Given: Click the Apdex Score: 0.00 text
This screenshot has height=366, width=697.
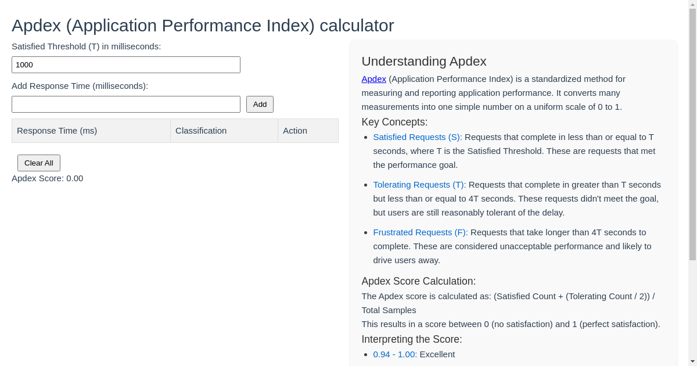Looking at the screenshot, I should pyautogui.click(x=47, y=178).
